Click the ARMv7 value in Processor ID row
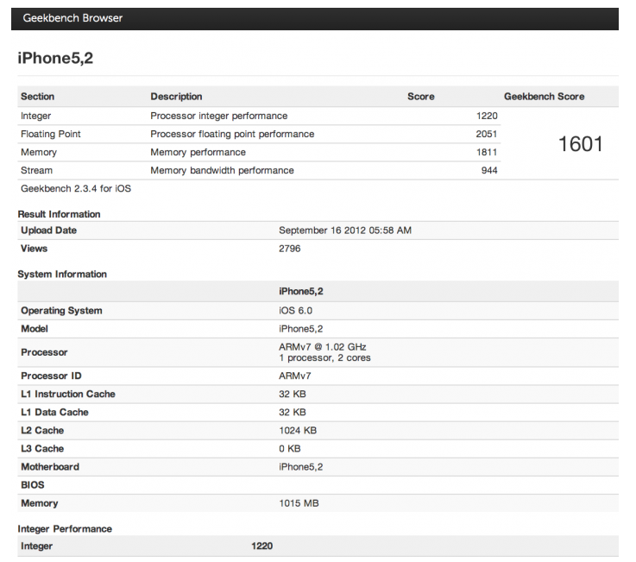The image size is (636, 562). coord(295,376)
